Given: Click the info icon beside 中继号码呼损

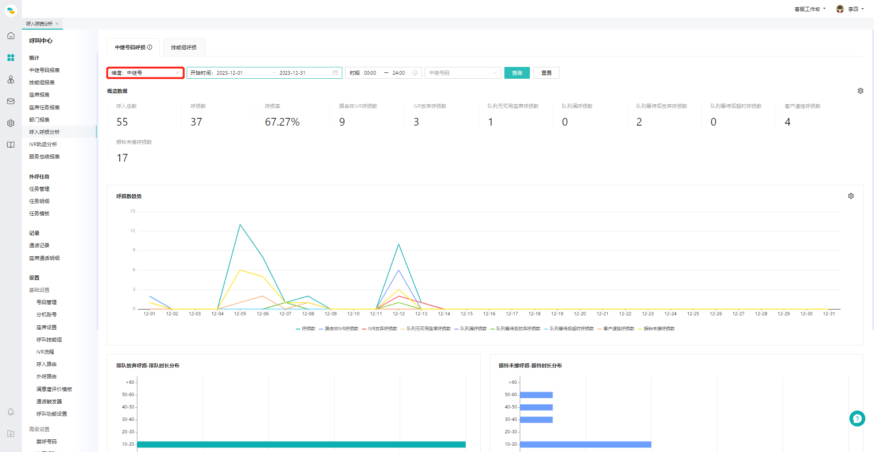Looking at the screenshot, I should point(150,47).
